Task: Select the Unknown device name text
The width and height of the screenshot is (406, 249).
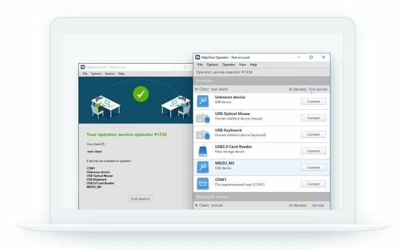Action: tap(230, 97)
